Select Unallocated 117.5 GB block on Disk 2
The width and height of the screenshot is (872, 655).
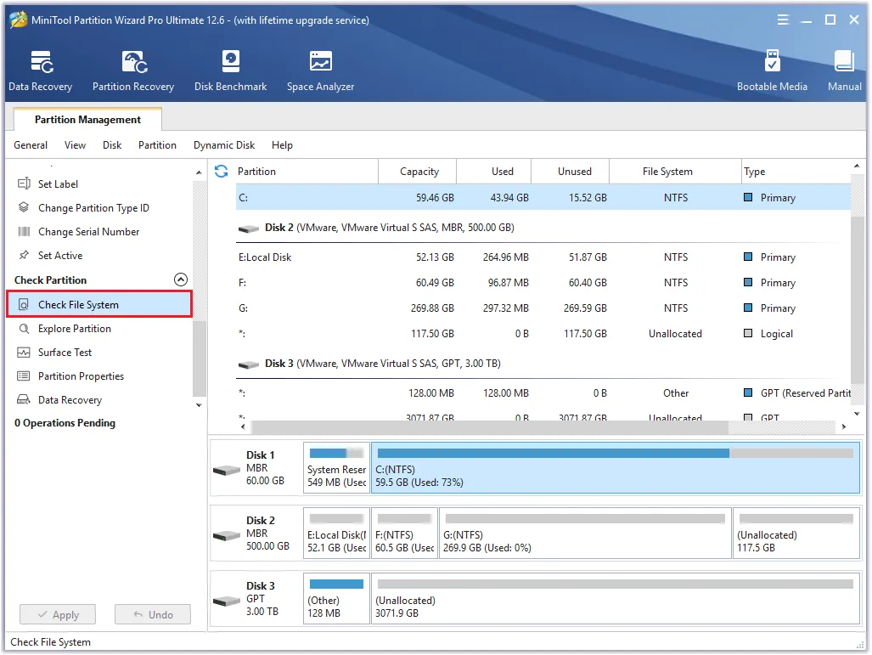[796, 534]
